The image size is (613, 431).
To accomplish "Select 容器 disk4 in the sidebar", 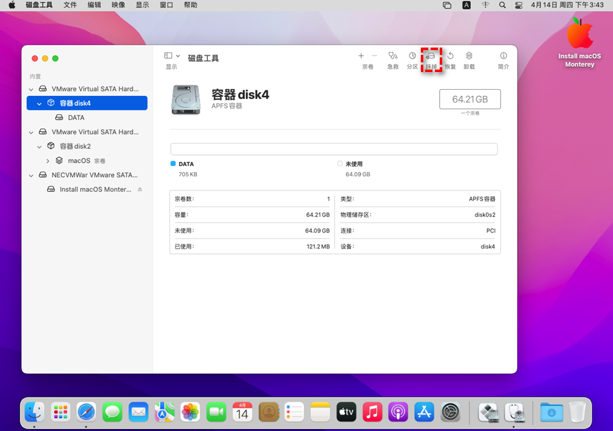I will point(87,103).
